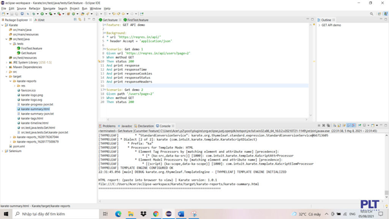The height and width of the screenshot is (219, 389).
Task: Click the Open Type folder toolbar icon
Action: (x=83, y=14)
